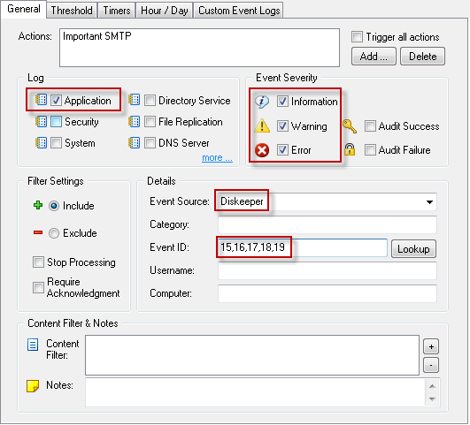The image size is (470, 425).
Task: Check the Trigger all actions box
Action: [357, 36]
